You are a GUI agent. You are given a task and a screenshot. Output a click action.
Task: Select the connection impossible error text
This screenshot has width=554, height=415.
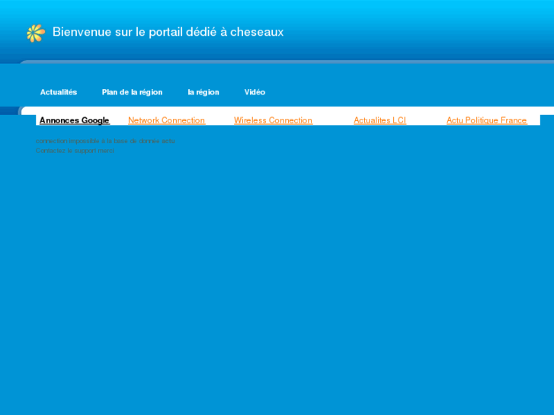coord(105,141)
